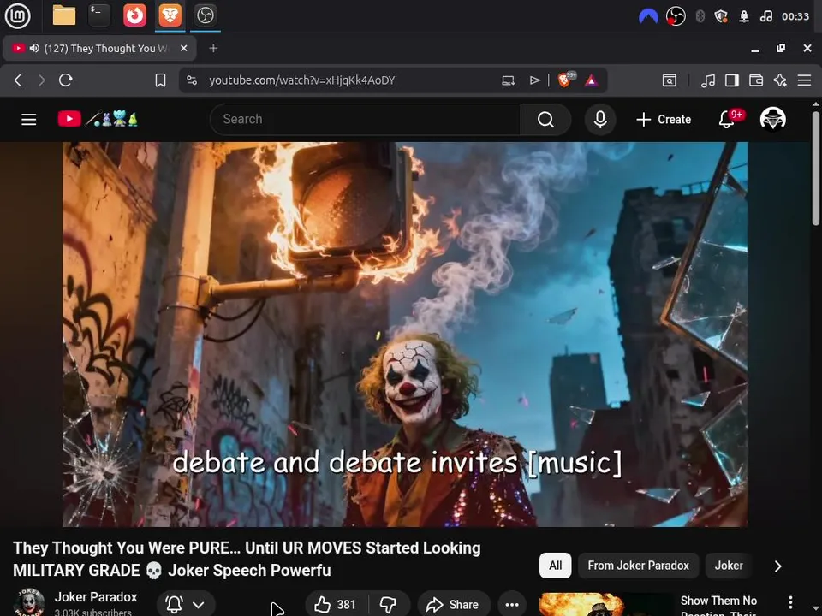The height and width of the screenshot is (616, 822).
Task: Open the subscription notification bell dropdown
Action: (186, 604)
